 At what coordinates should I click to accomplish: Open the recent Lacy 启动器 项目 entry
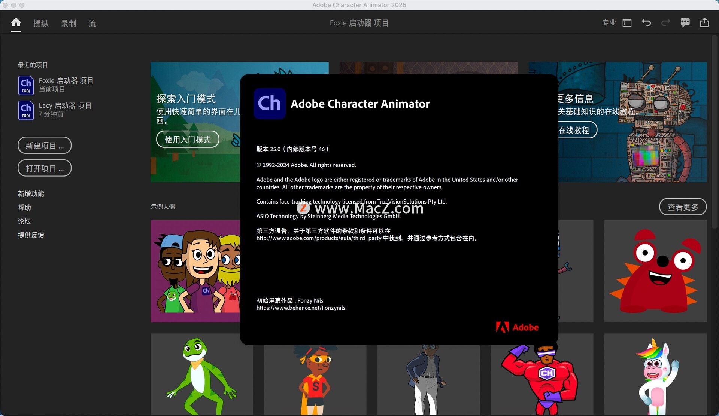(x=55, y=110)
